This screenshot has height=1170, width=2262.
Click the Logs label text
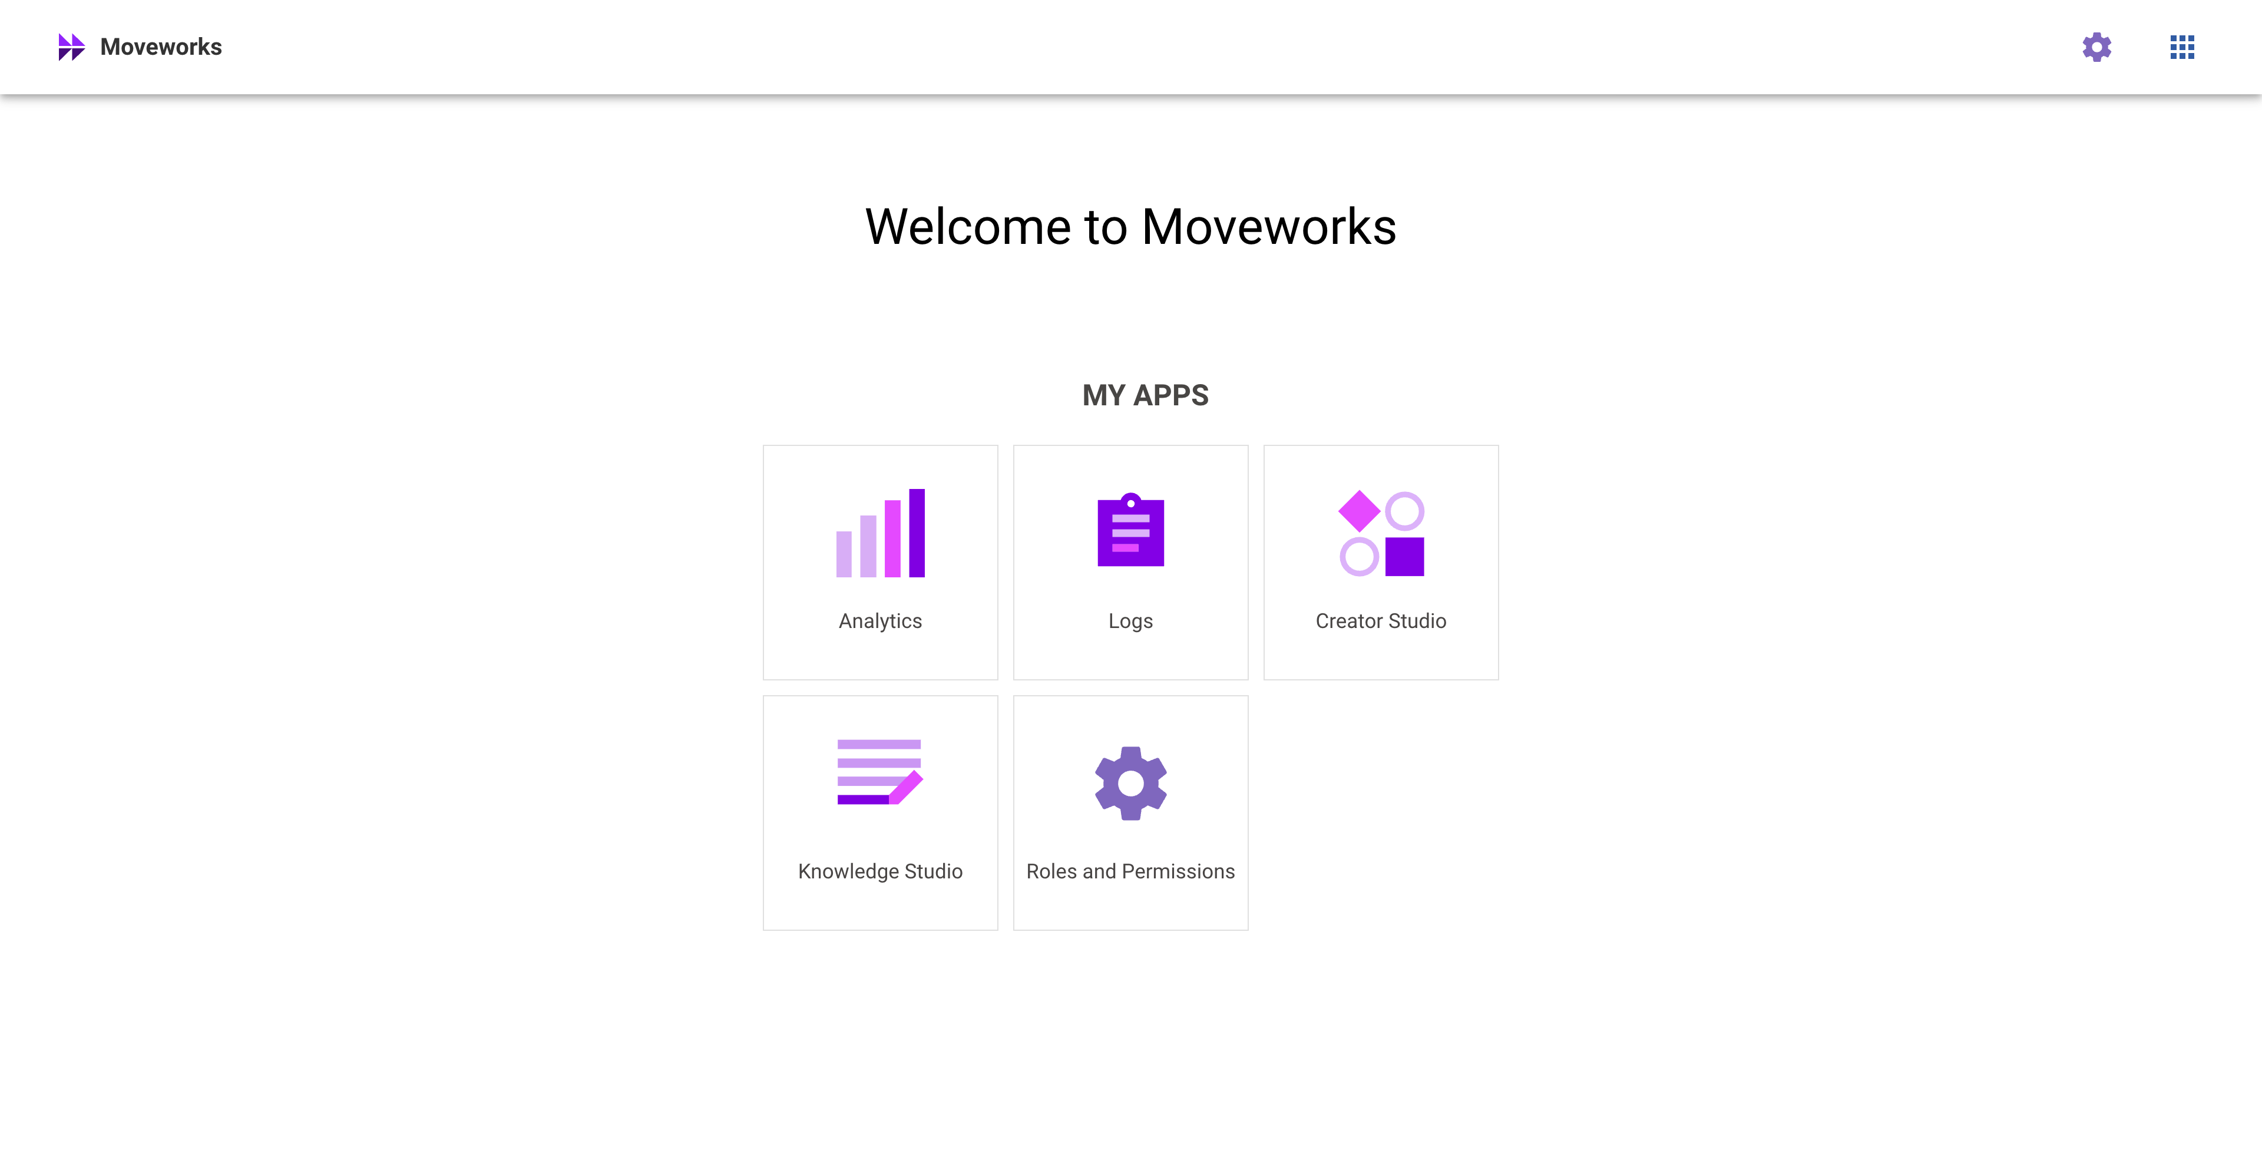[x=1130, y=621]
